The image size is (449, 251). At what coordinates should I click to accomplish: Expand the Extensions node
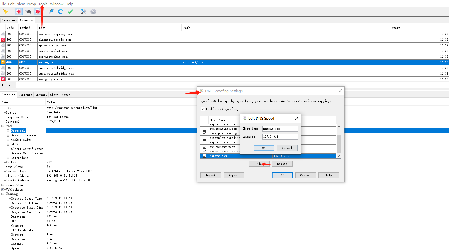tap(8, 158)
